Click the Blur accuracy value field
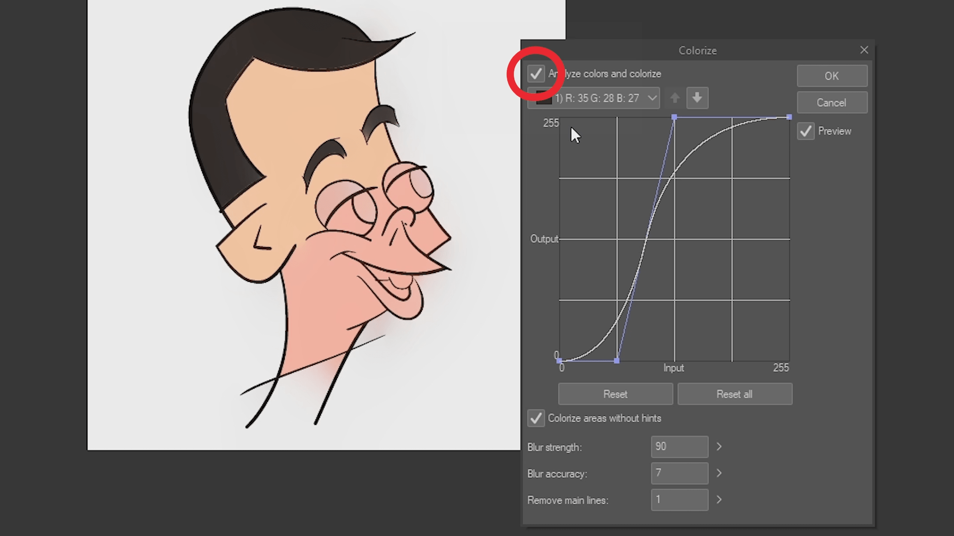This screenshot has height=536, width=954. 679,473
